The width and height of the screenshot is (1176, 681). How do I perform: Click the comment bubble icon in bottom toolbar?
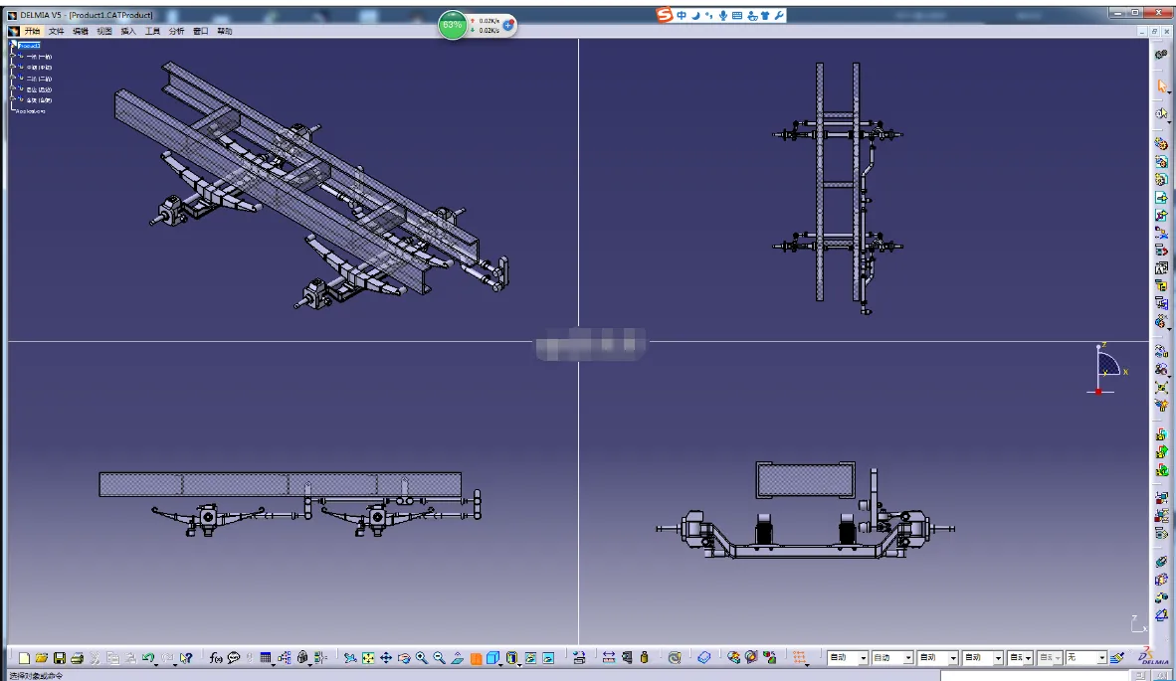pyautogui.click(x=234, y=658)
